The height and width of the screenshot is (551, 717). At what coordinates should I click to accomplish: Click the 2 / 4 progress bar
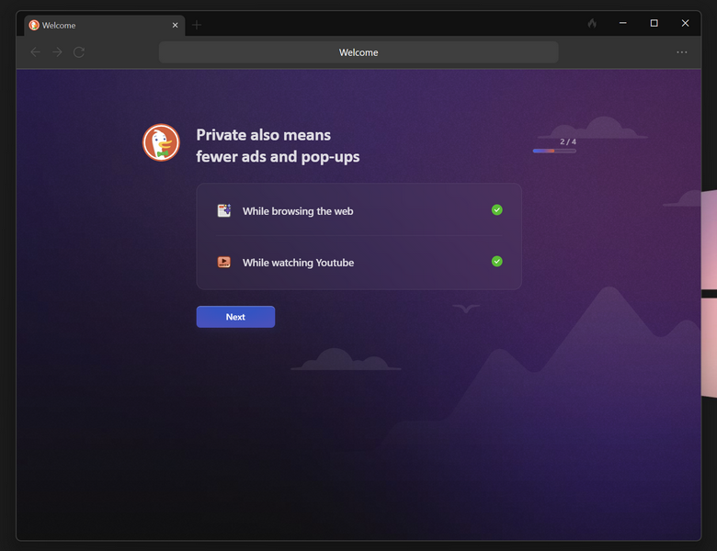pos(554,151)
